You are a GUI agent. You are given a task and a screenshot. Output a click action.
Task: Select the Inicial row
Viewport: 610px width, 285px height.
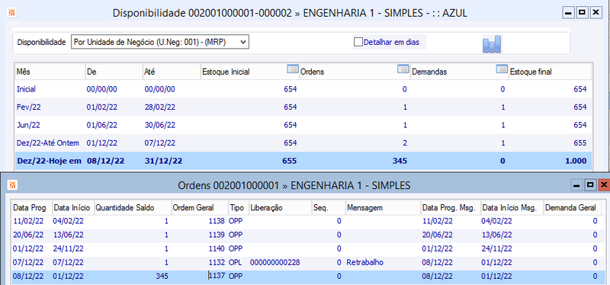(303, 89)
